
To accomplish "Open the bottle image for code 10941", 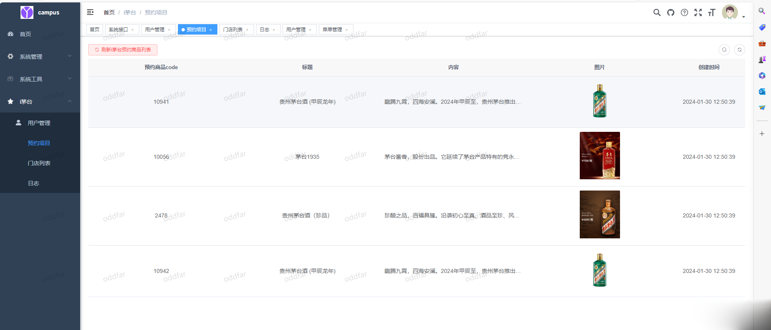I will point(599,101).
